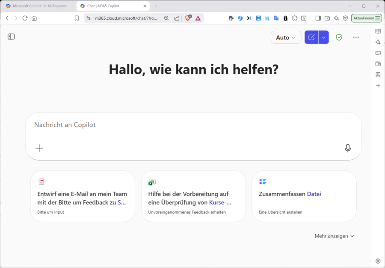Open the page settings gear icon
Viewport: 385px width, 268px height.
(x=378, y=261)
